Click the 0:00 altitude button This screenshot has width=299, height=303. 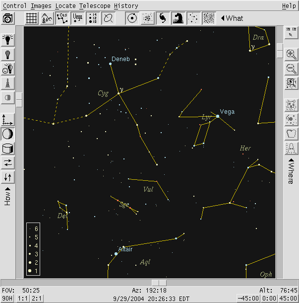(x=269, y=299)
